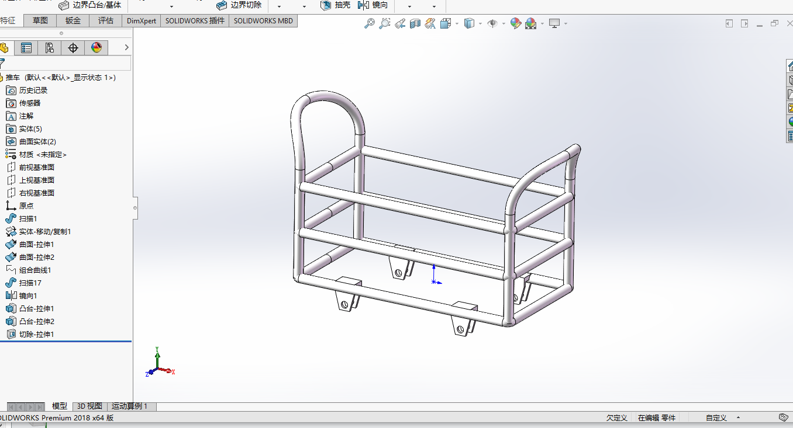Screen dimensions: 793x428
Task: Click the 曲面-拉伸1 feature icon
Action: 11,245
